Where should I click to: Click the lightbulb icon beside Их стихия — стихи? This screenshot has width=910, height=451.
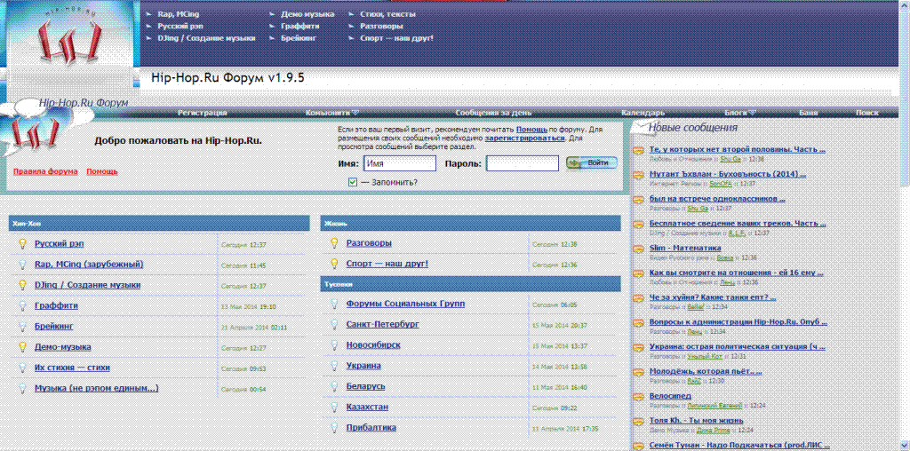(x=22, y=368)
